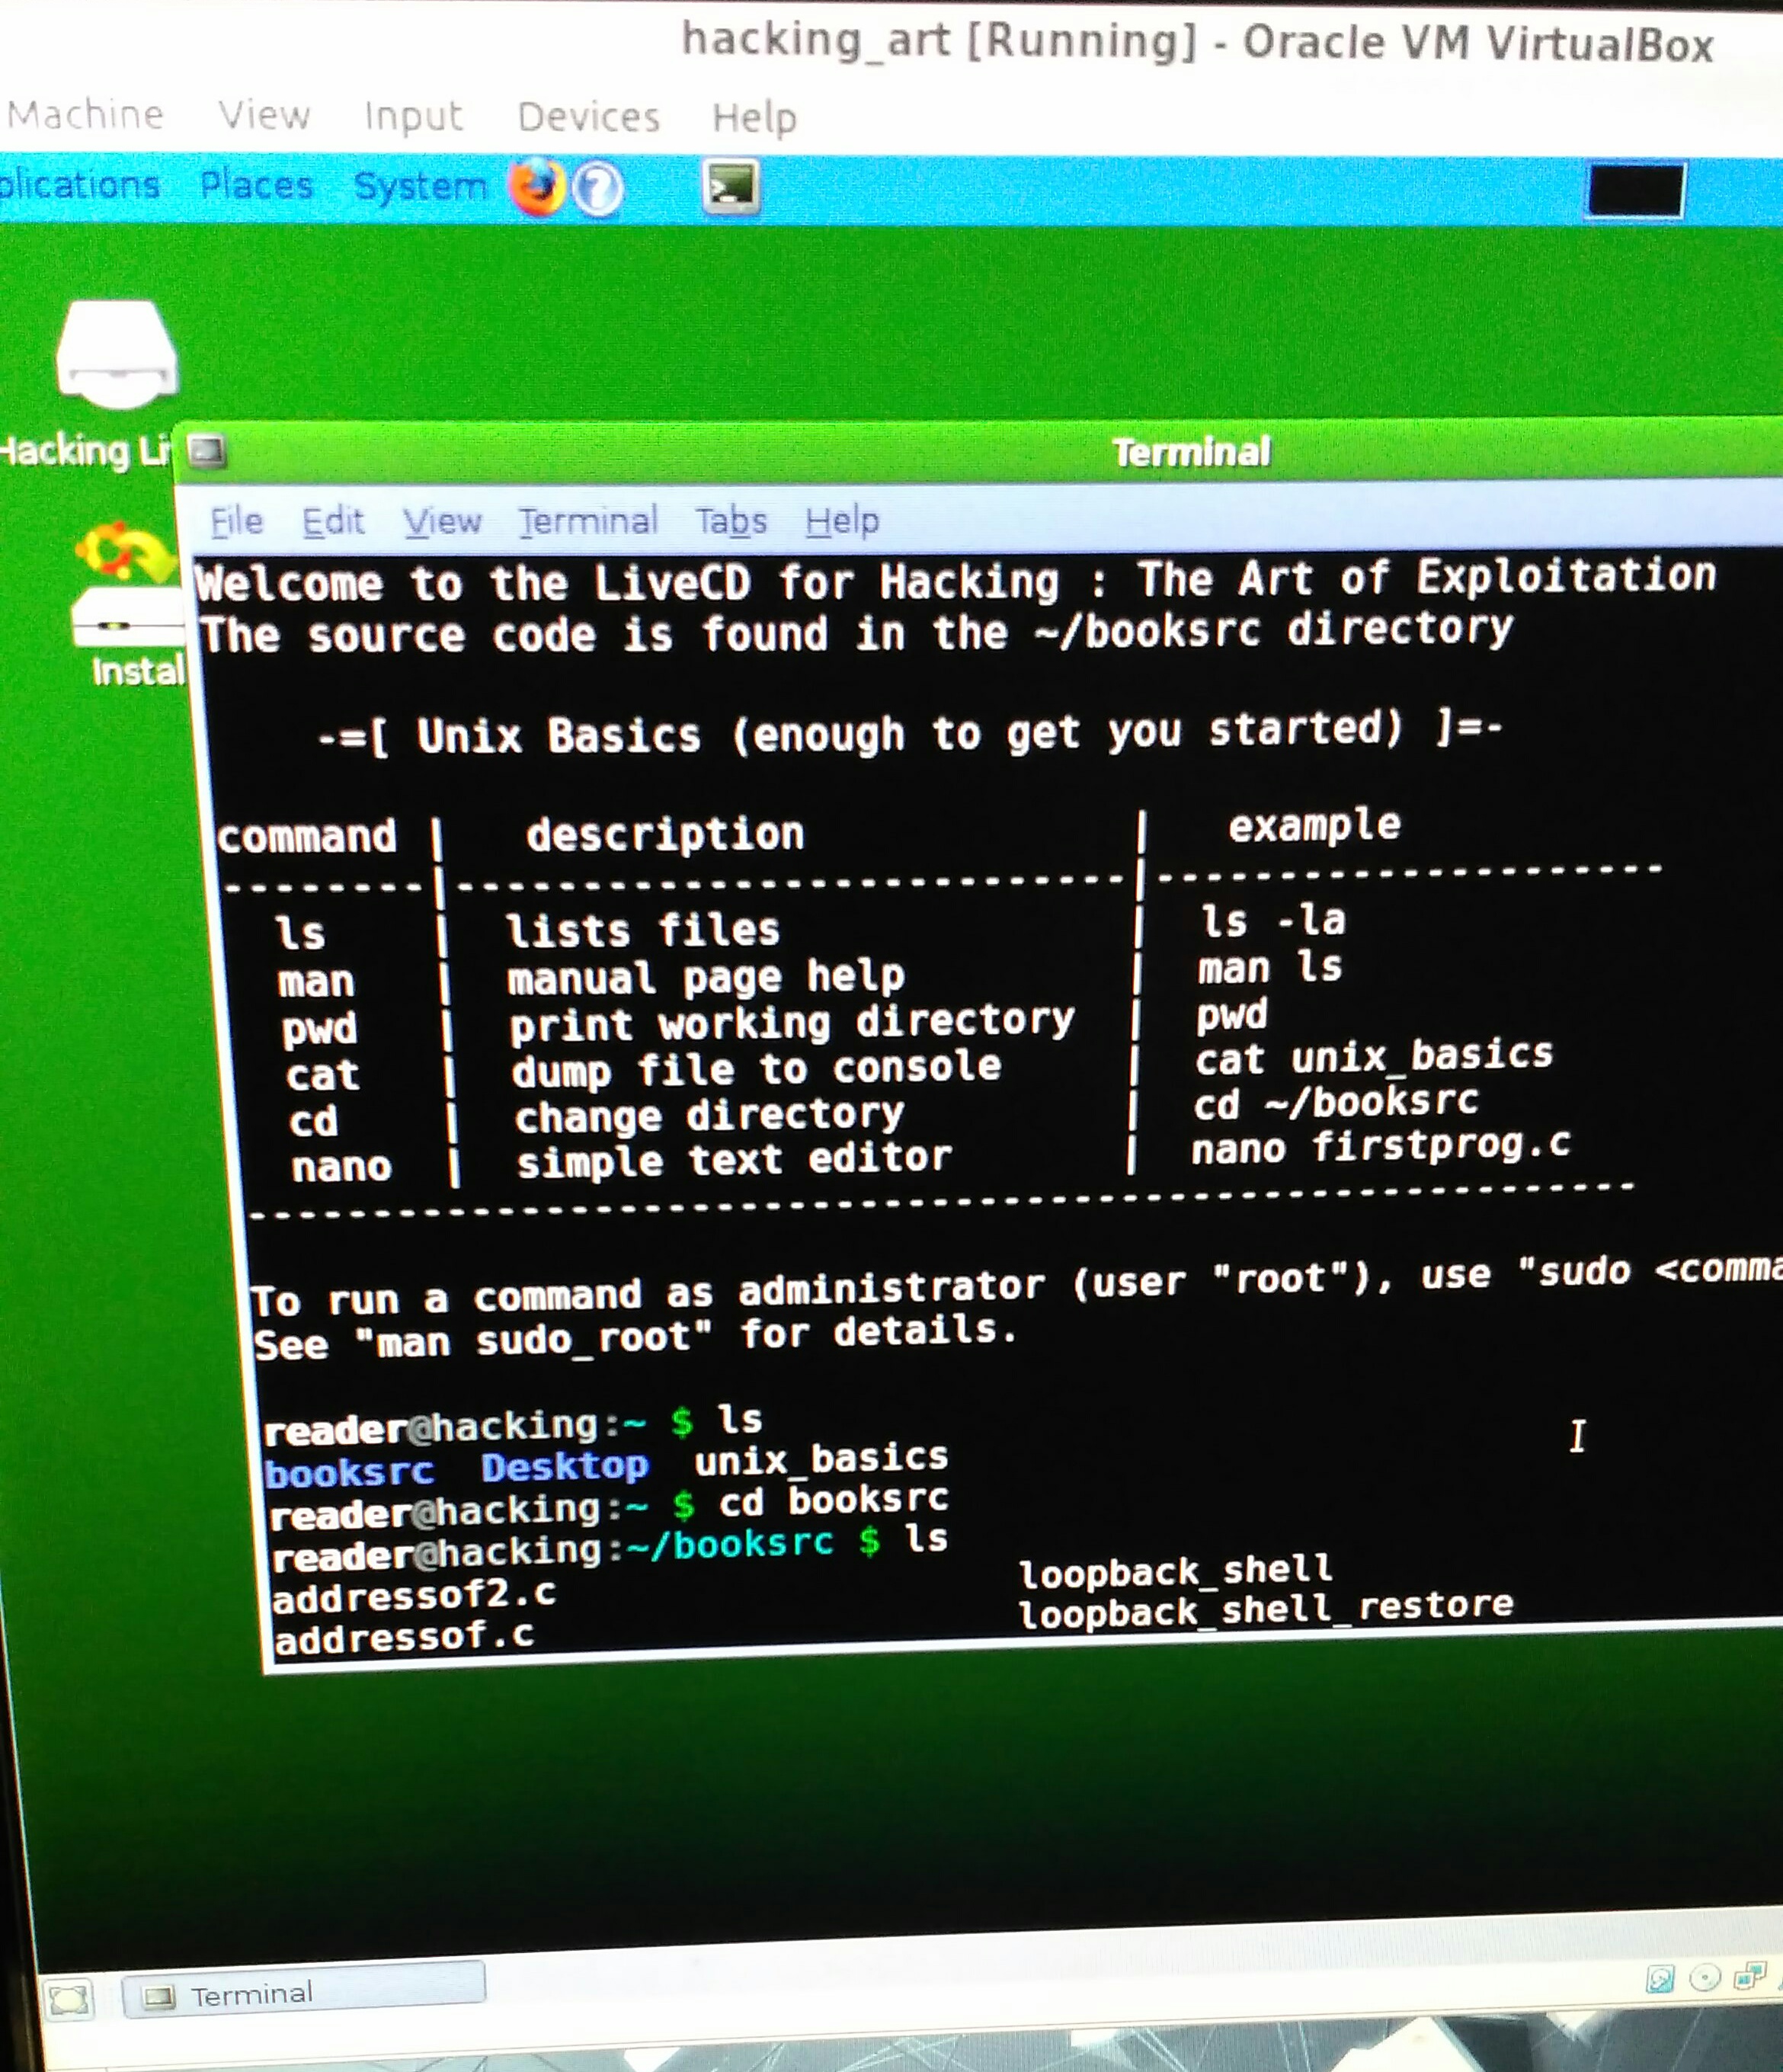Image resolution: width=1783 pixels, height=2072 pixels.
Task: Click 'unix_basics' file name in ls output
Action: [821, 1459]
